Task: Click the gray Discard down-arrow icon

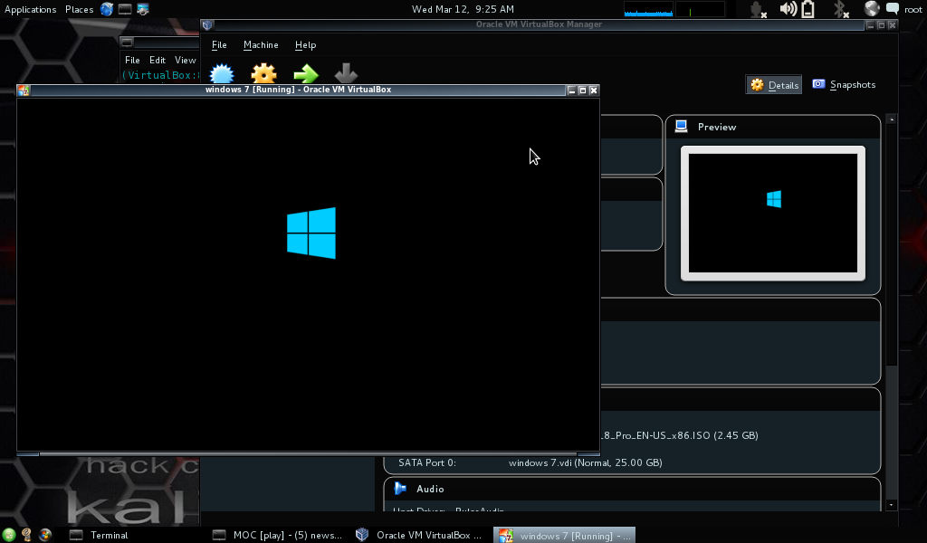Action: pos(346,73)
